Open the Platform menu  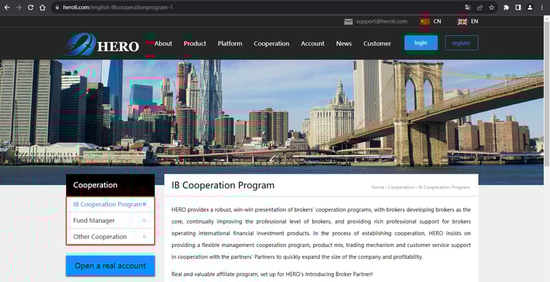coord(230,44)
